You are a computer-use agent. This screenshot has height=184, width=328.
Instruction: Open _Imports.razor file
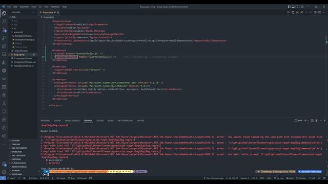[x=21, y=51]
